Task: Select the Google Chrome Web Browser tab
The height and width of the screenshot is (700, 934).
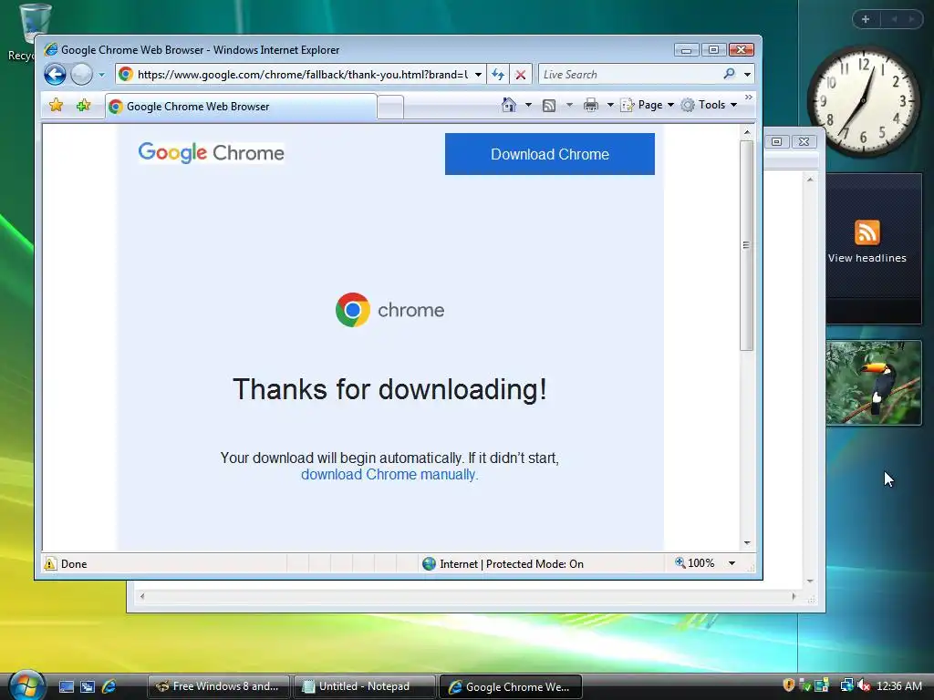Action: tap(241, 107)
